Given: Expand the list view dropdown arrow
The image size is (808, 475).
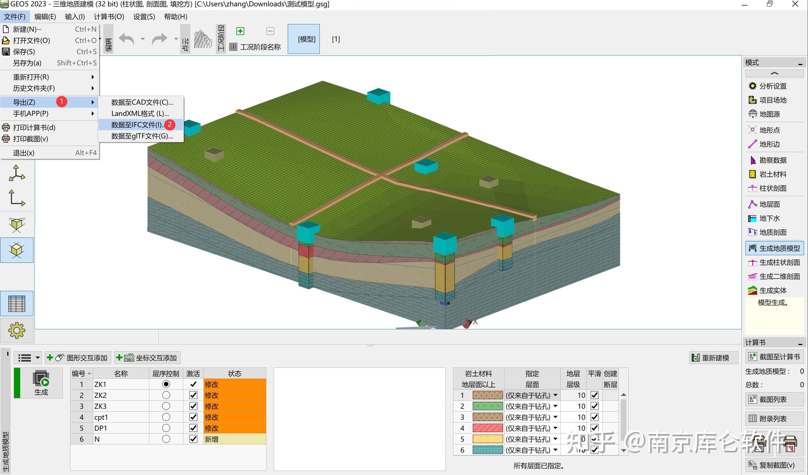Looking at the screenshot, I should pos(37,358).
